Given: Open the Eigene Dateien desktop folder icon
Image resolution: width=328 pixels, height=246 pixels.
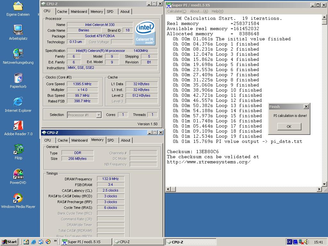Looking at the screenshot, I should coord(18,6).
